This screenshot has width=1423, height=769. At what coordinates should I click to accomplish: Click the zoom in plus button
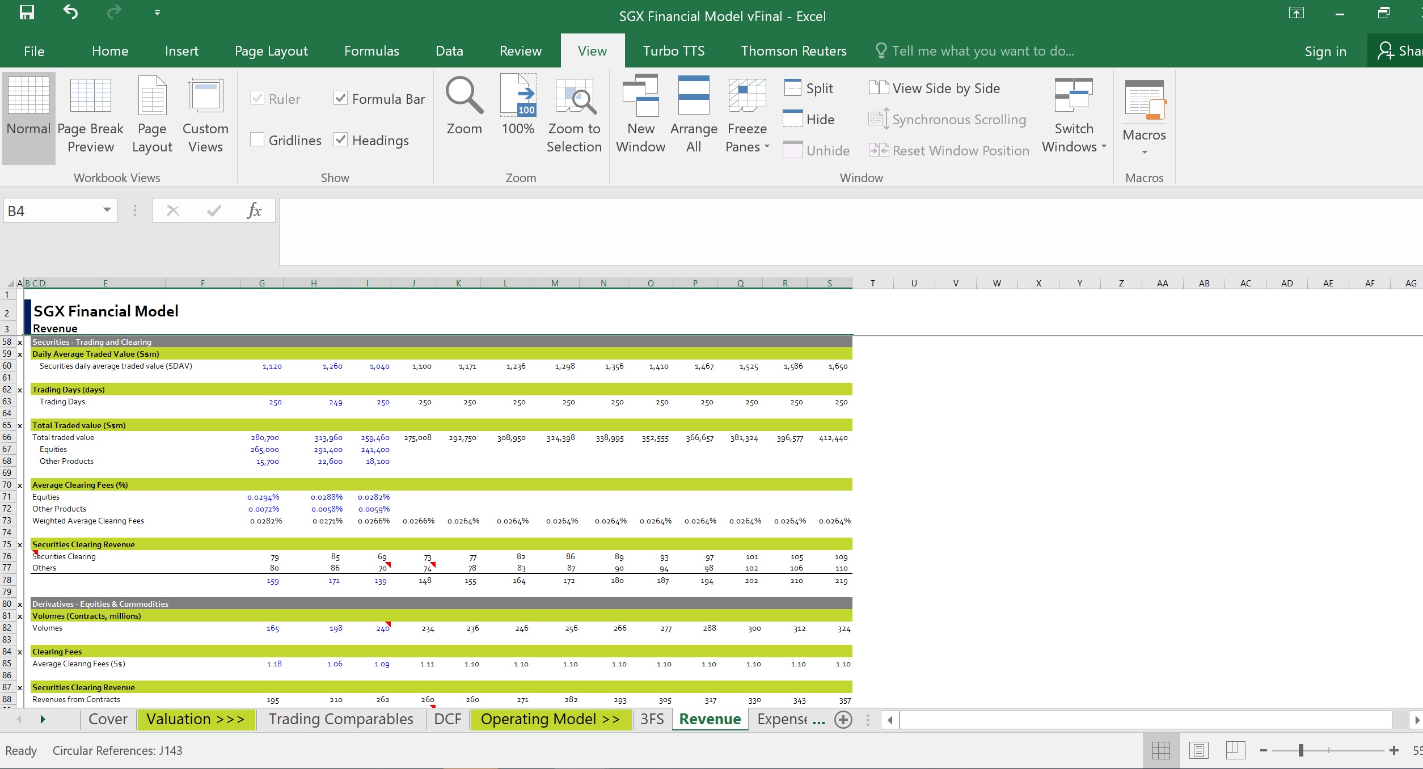coord(1394,751)
